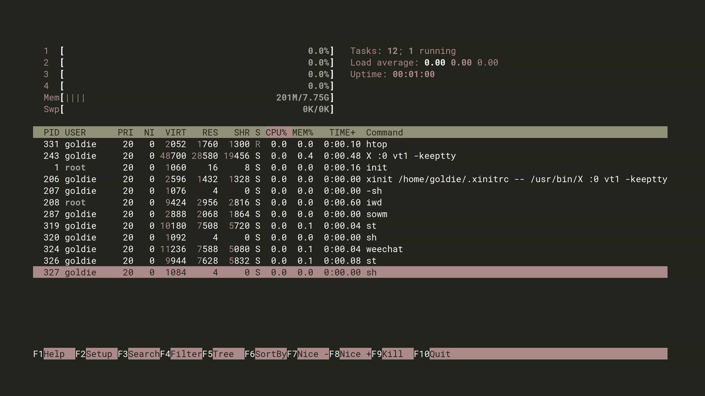
Task: Click the root user of init row
Action: point(75,168)
